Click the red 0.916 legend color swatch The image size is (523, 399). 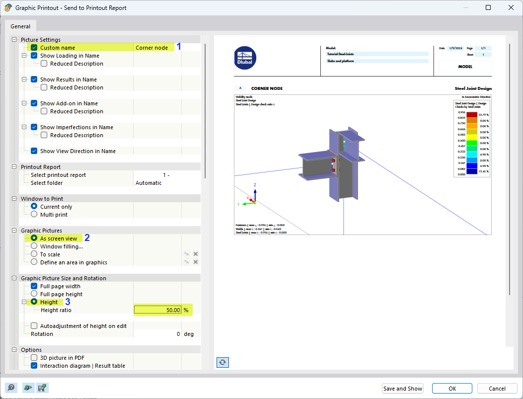472,115
